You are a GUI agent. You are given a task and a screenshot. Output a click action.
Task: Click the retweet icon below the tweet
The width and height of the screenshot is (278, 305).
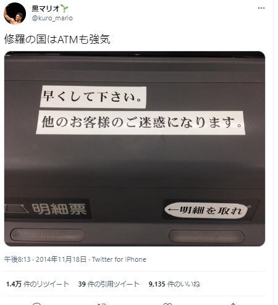(102, 304)
